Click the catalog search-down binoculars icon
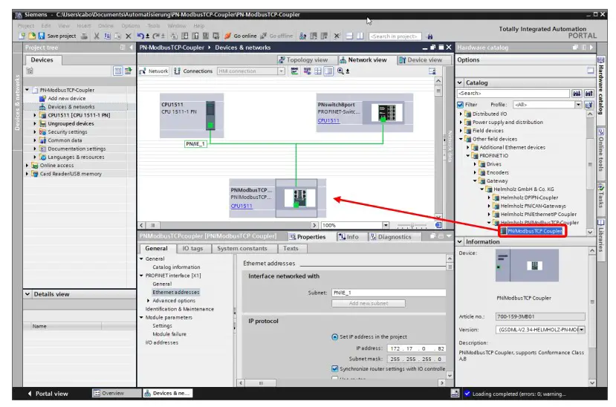 point(577,94)
